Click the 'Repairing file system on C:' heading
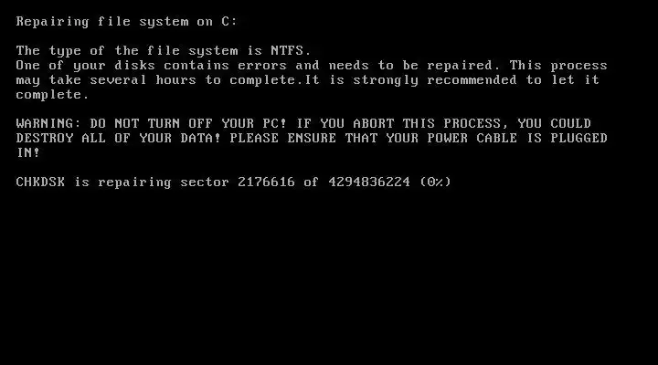This screenshot has width=658, height=365. (127, 22)
